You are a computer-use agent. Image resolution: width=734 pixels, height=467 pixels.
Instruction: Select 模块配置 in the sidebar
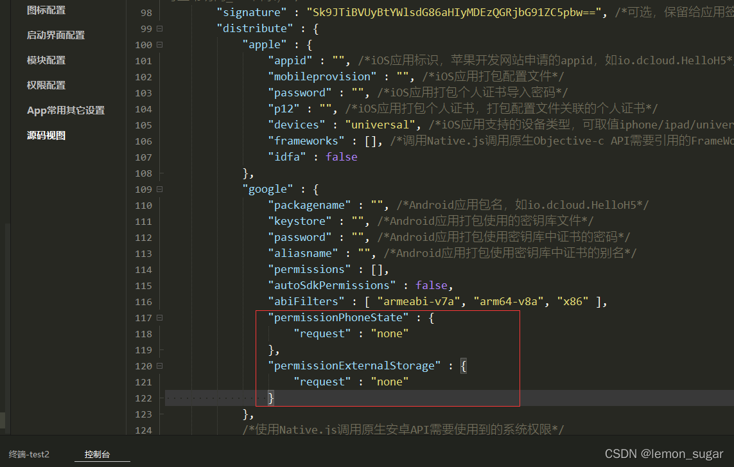[46, 60]
